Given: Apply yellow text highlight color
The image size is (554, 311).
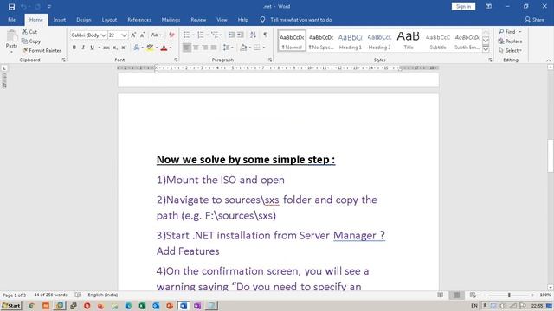Looking at the screenshot, I should pyautogui.click(x=150, y=48).
